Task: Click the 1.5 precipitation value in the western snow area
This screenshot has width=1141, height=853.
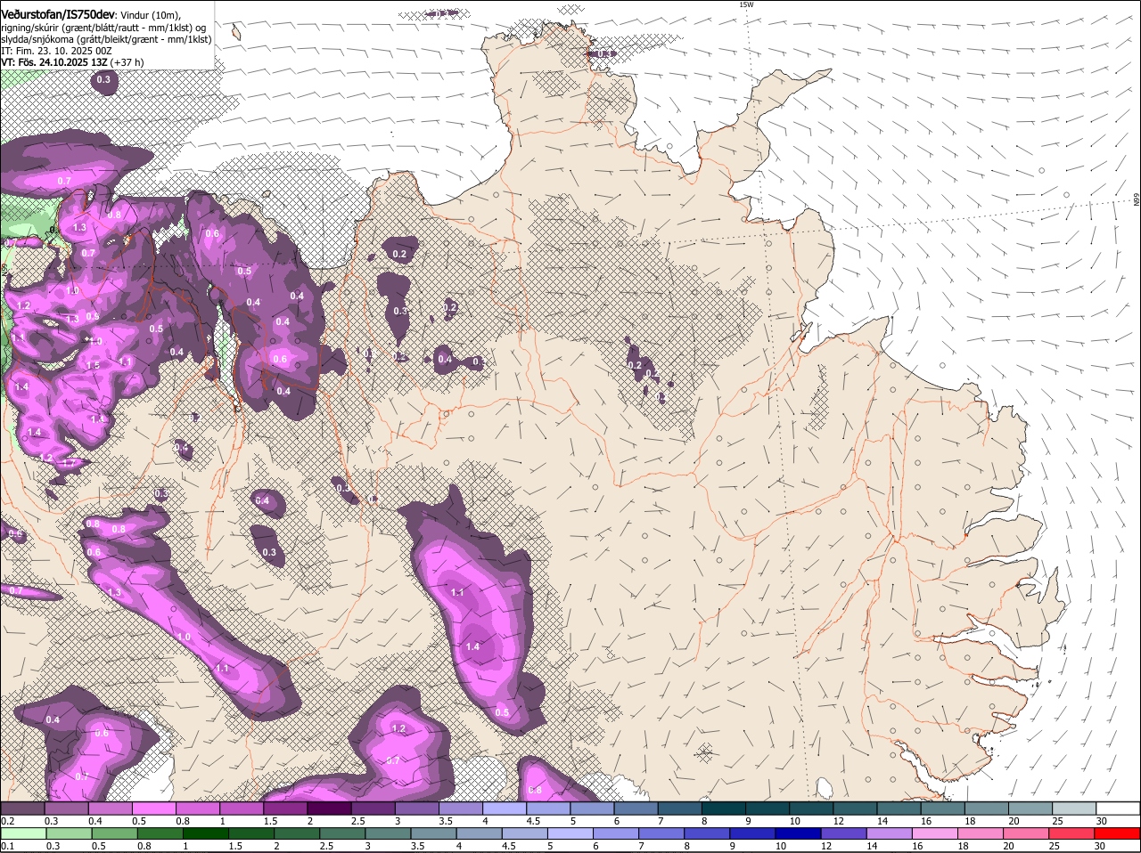Action: pos(94,366)
